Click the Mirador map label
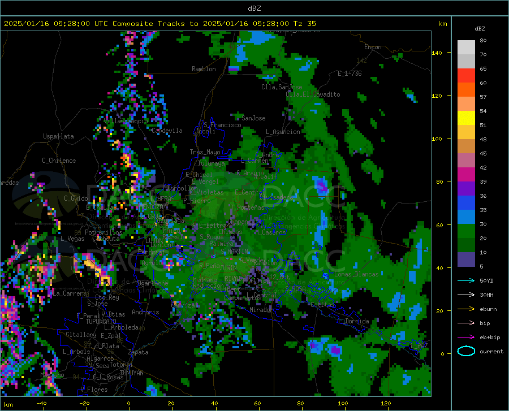509x411 pixels. click(261, 310)
